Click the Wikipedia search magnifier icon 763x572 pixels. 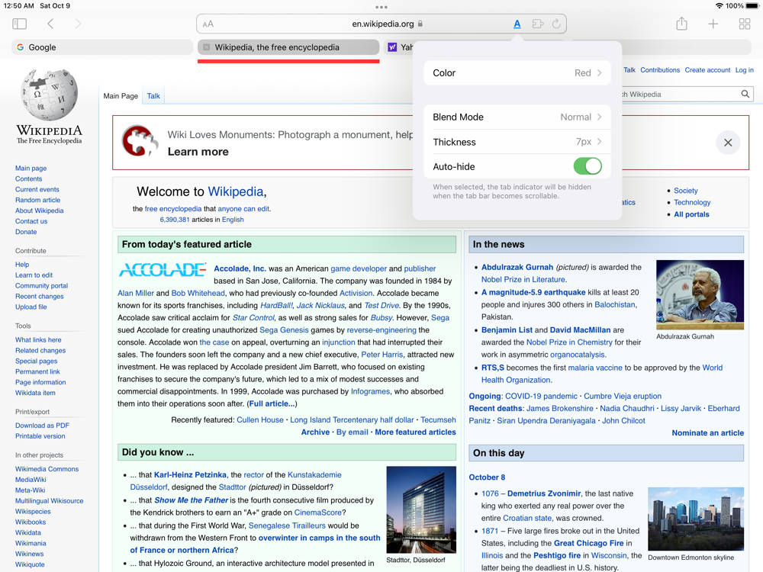[x=745, y=95]
